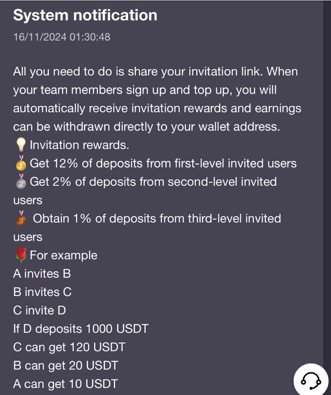Select the 1% third-level deposits line
331x395 pixels.
pyautogui.click(x=157, y=218)
